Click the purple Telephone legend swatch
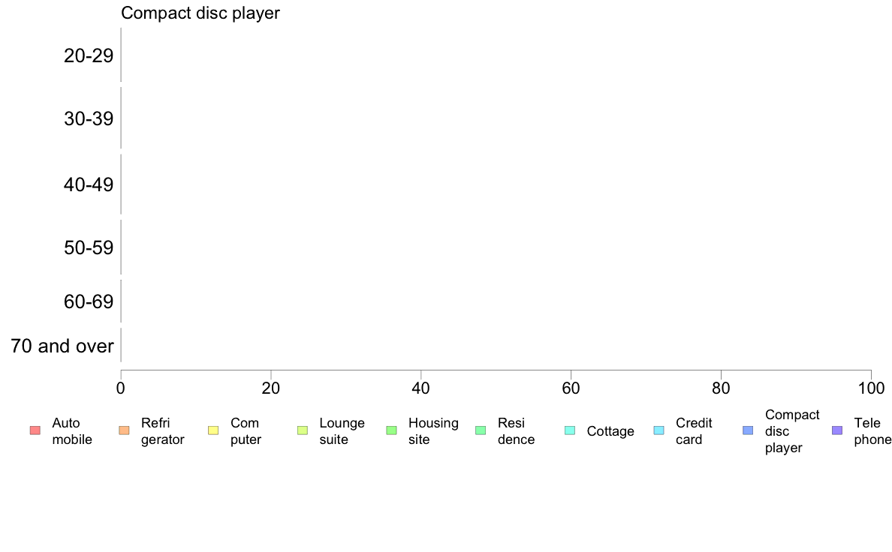 [837, 431]
